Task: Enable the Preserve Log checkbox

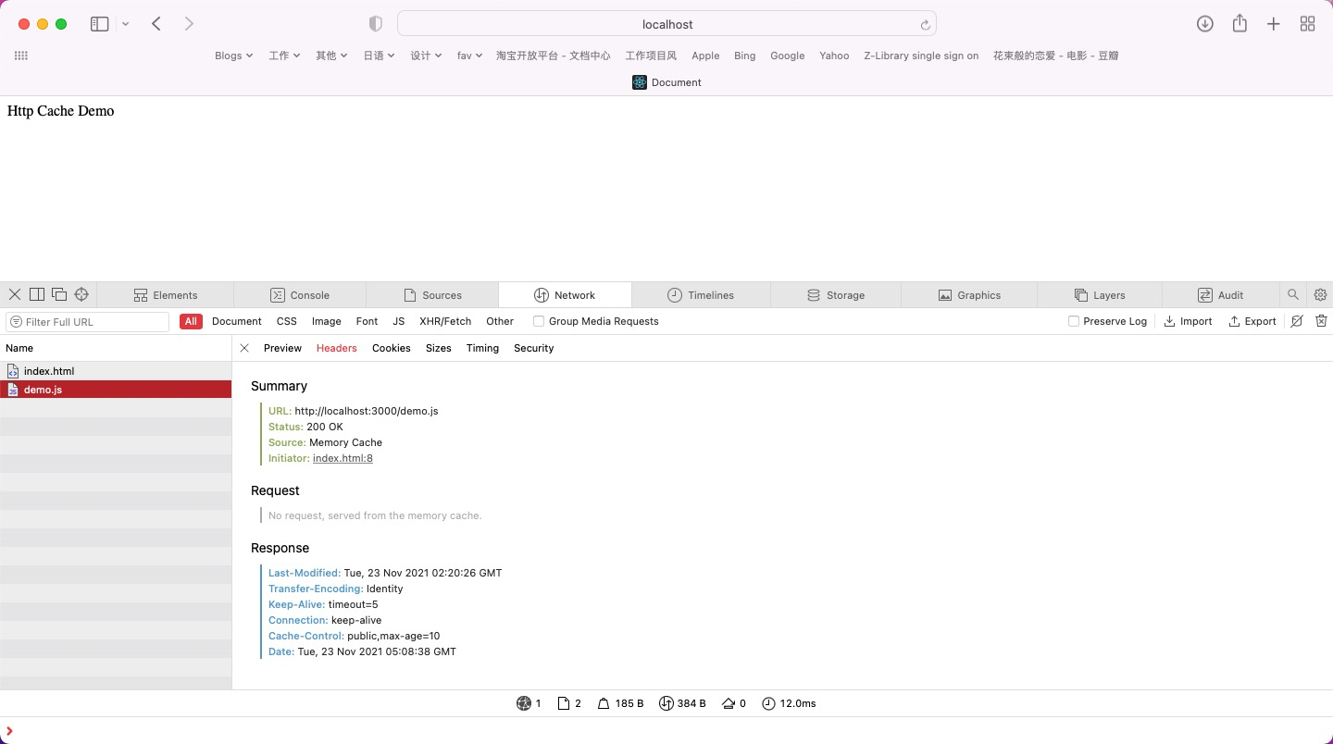Action: pos(1074,321)
